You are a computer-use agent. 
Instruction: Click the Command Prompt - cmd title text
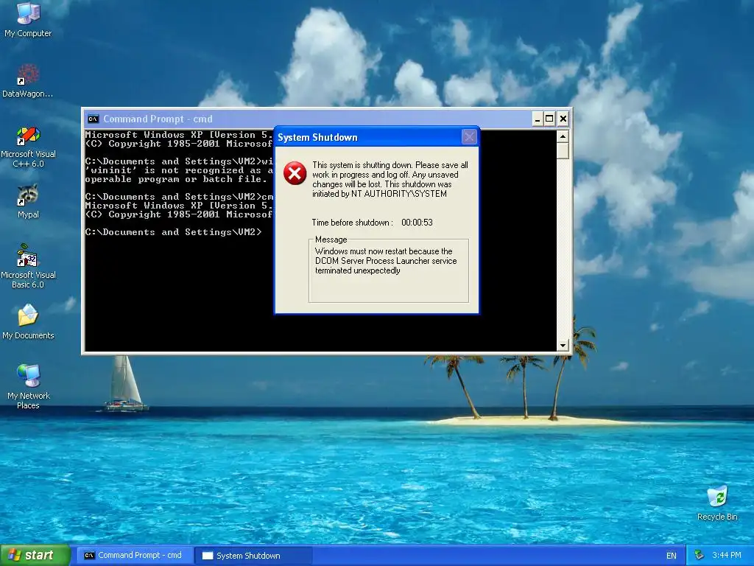158,119
